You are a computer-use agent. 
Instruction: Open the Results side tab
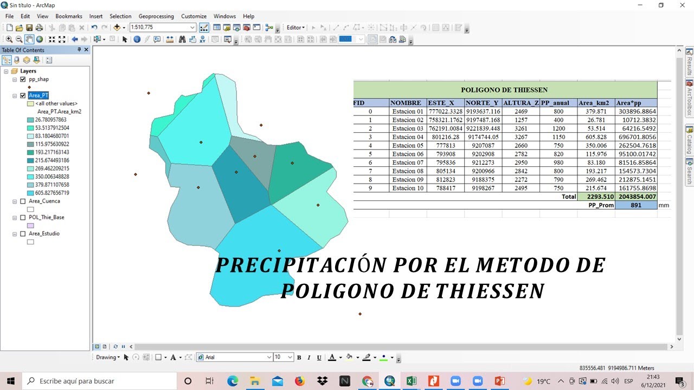689,61
